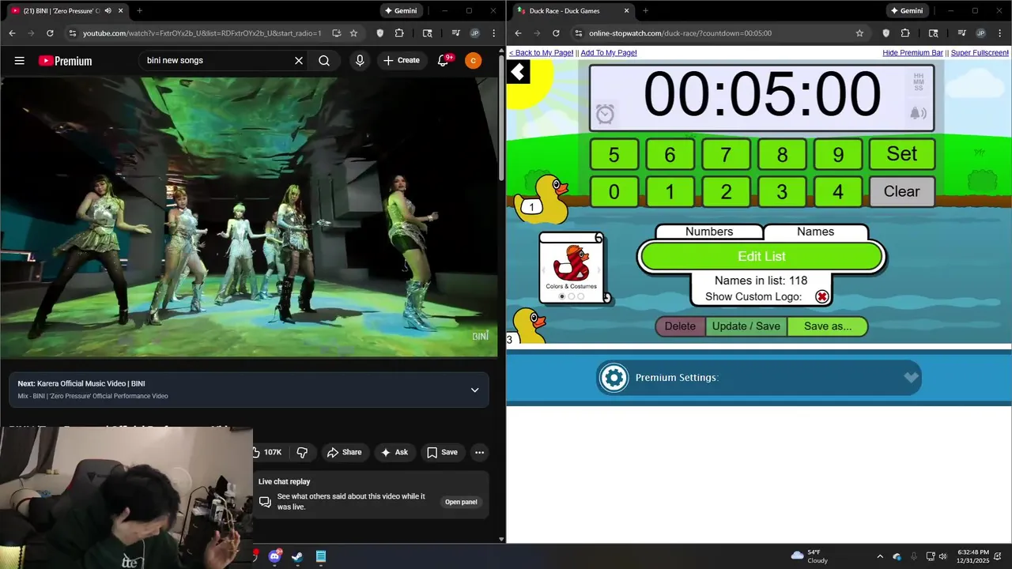Open Chrome menu in Duck Race window
1012x569 pixels.
1000,33
